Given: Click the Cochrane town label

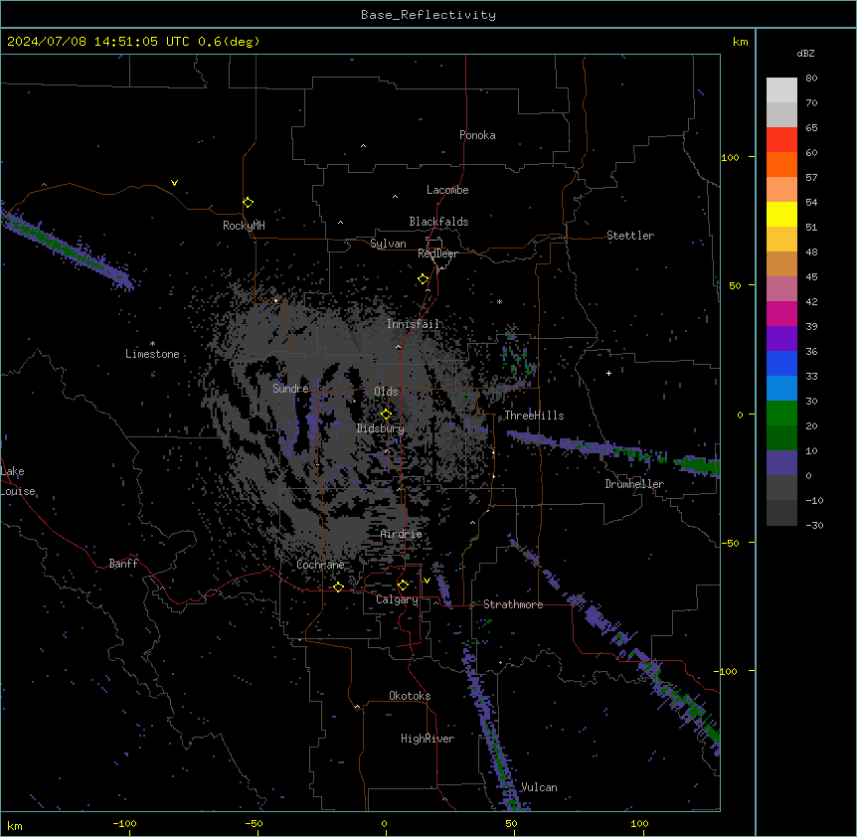Looking at the screenshot, I should click(320, 565).
